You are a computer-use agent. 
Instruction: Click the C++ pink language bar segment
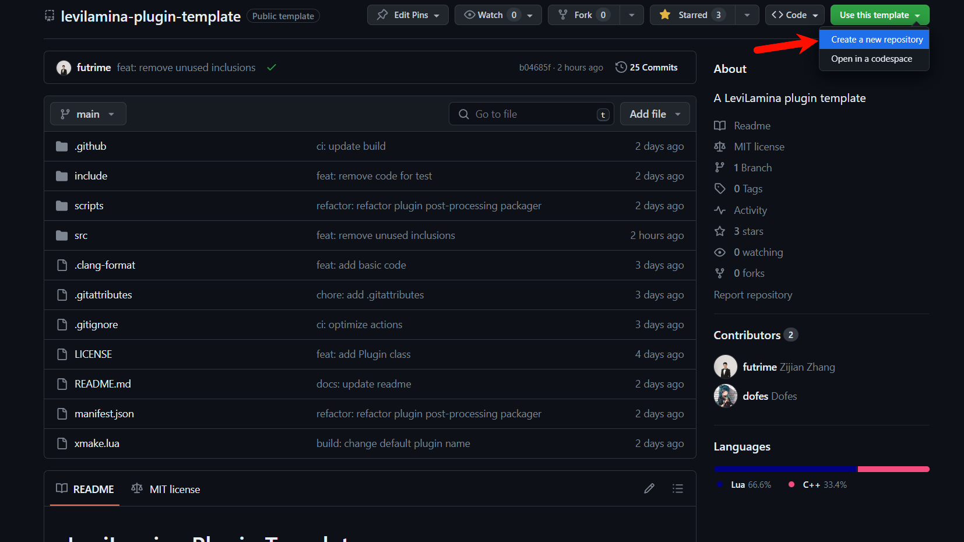[893, 469]
